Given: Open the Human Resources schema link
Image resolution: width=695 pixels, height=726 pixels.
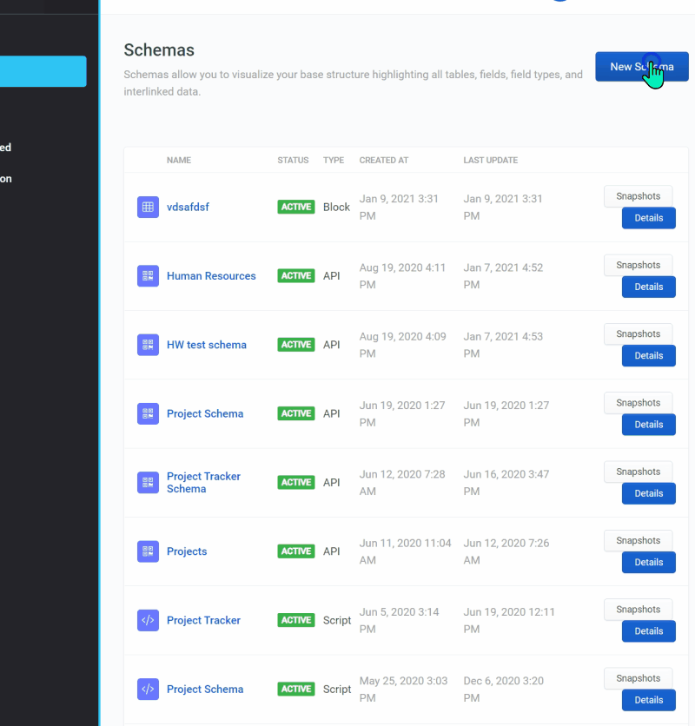Looking at the screenshot, I should (211, 275).
